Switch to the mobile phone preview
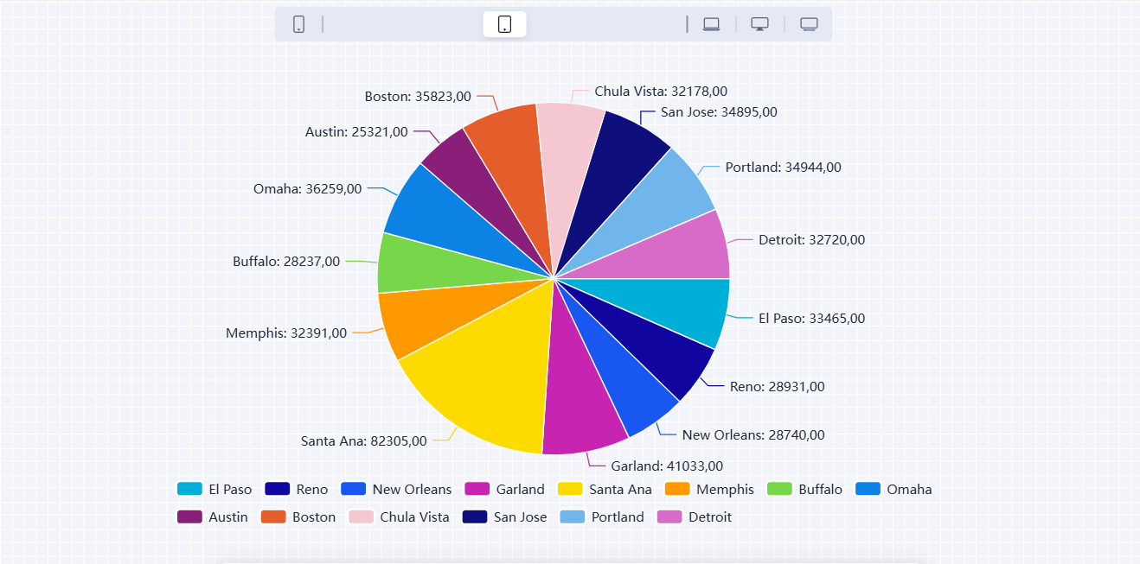 tap(298, 24)
